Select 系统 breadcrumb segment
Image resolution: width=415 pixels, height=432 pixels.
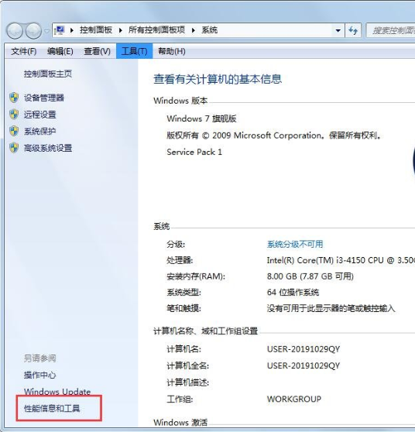209,30
